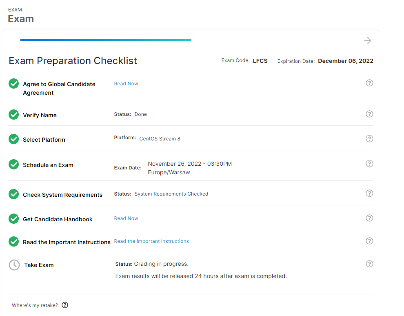Click the clock icon beside Take Exam

pyautogui.click(x=14, y=265)
